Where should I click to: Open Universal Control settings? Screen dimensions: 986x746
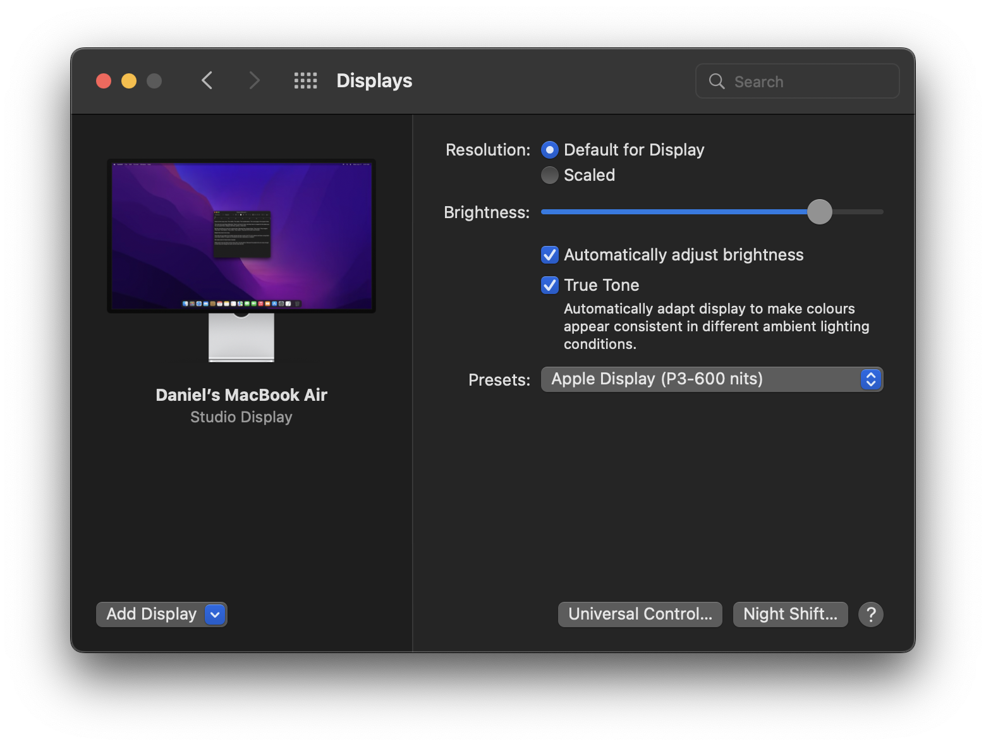pos(640,615)
